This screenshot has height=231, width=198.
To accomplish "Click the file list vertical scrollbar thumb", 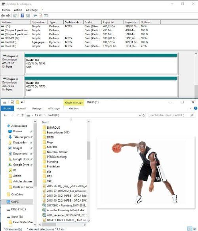I will click(88, 150).
